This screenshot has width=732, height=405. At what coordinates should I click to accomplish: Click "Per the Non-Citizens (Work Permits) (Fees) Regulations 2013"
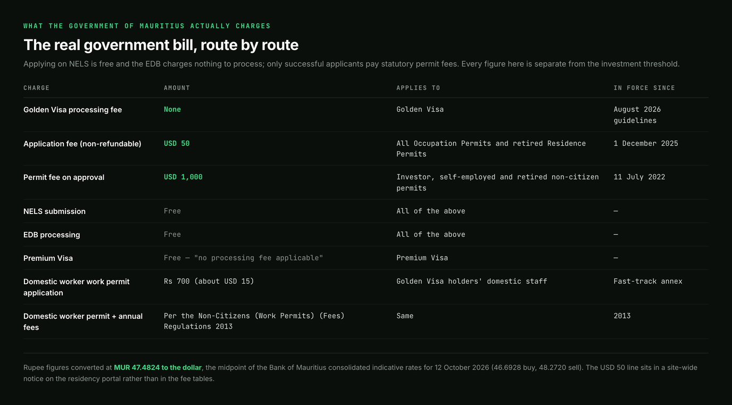(254, 321)
